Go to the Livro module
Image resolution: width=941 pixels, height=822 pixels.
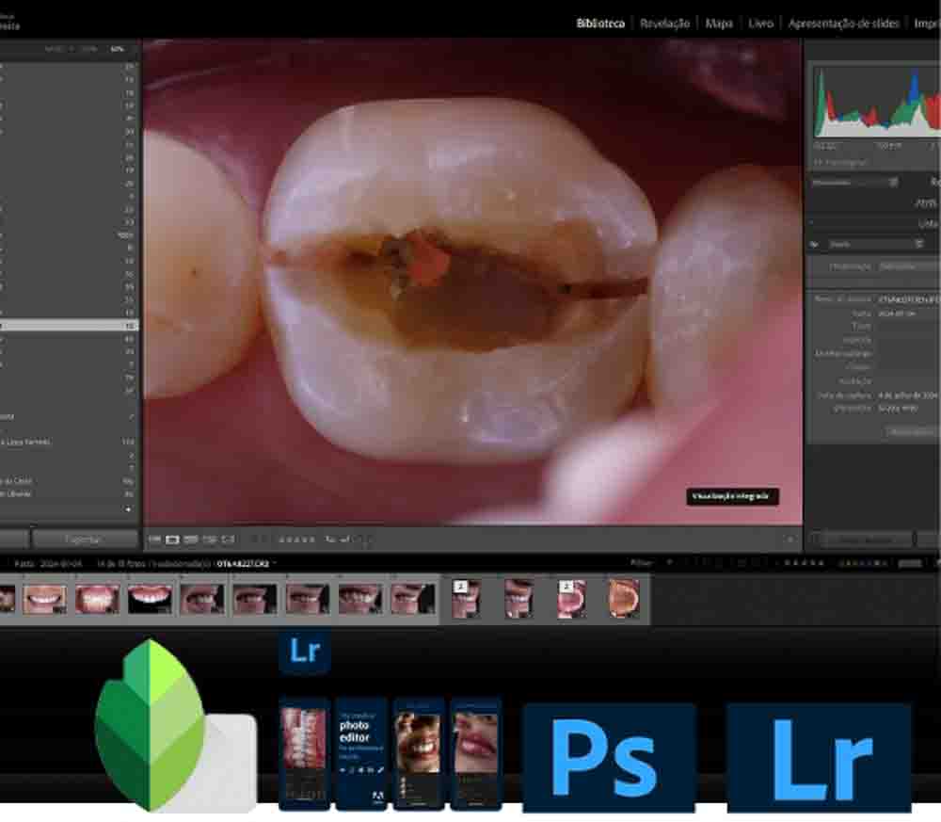tap(760, 24)
